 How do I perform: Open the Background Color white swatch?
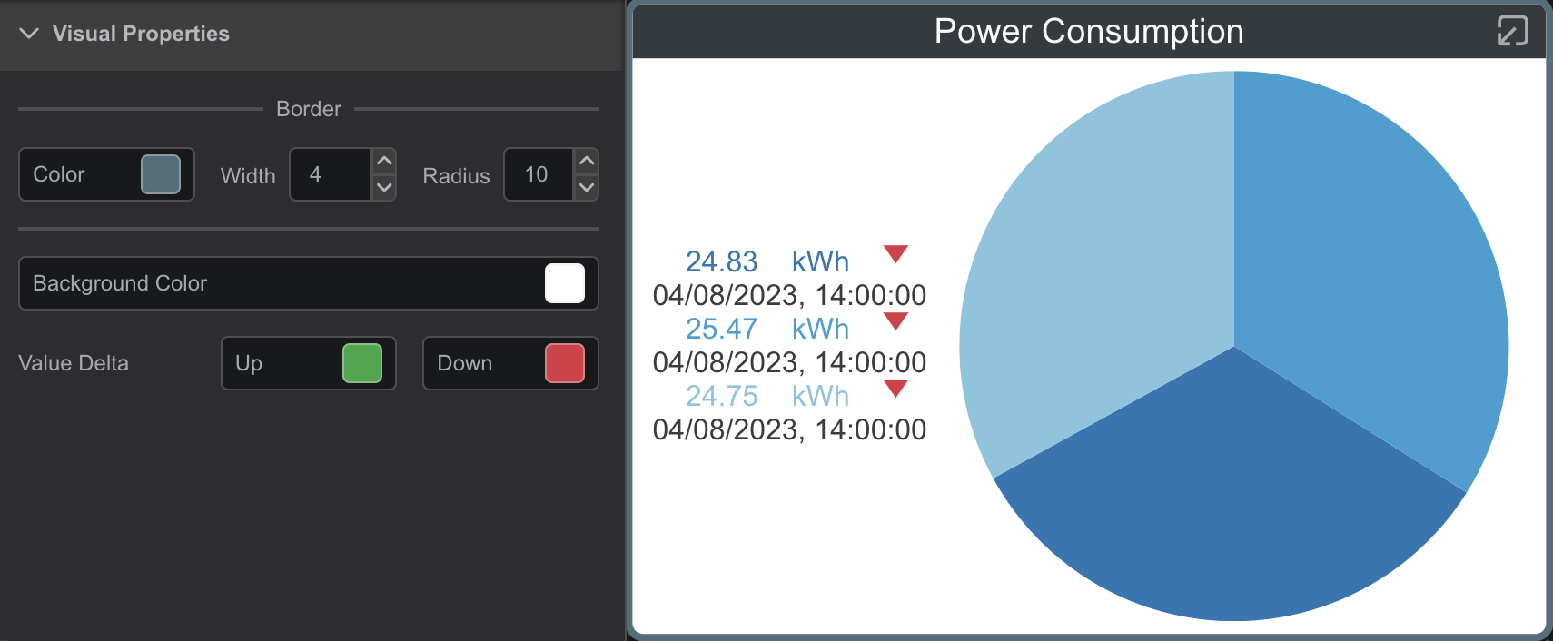(565, 283)
